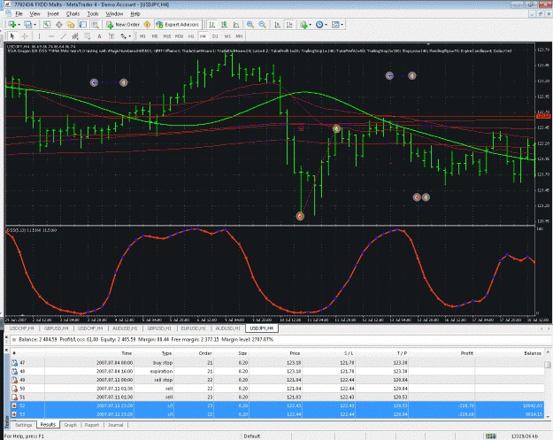Click the New Order button

[123, 25]
